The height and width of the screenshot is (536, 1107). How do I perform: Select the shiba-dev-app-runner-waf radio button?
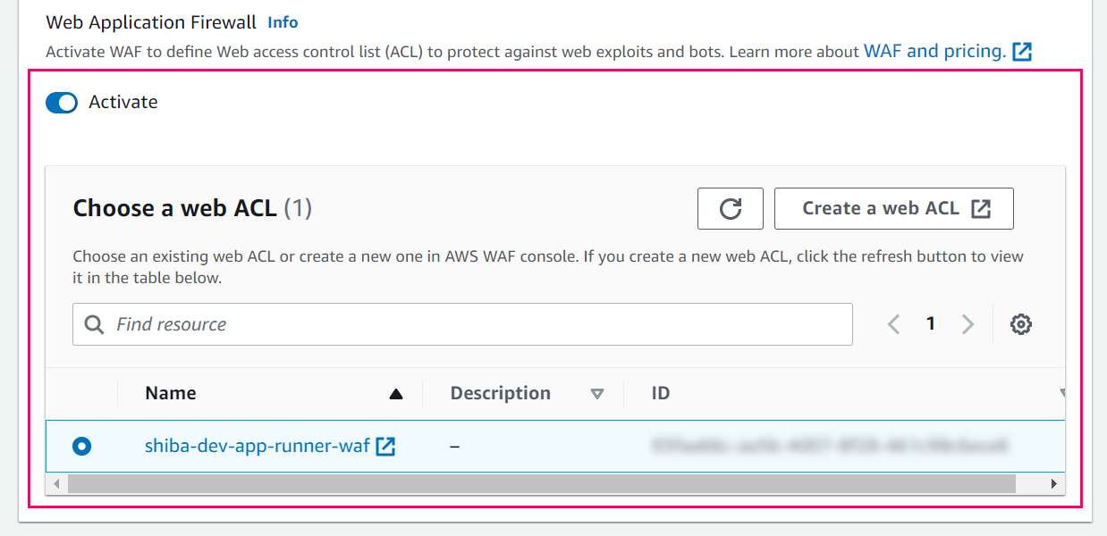coord(82,445)
